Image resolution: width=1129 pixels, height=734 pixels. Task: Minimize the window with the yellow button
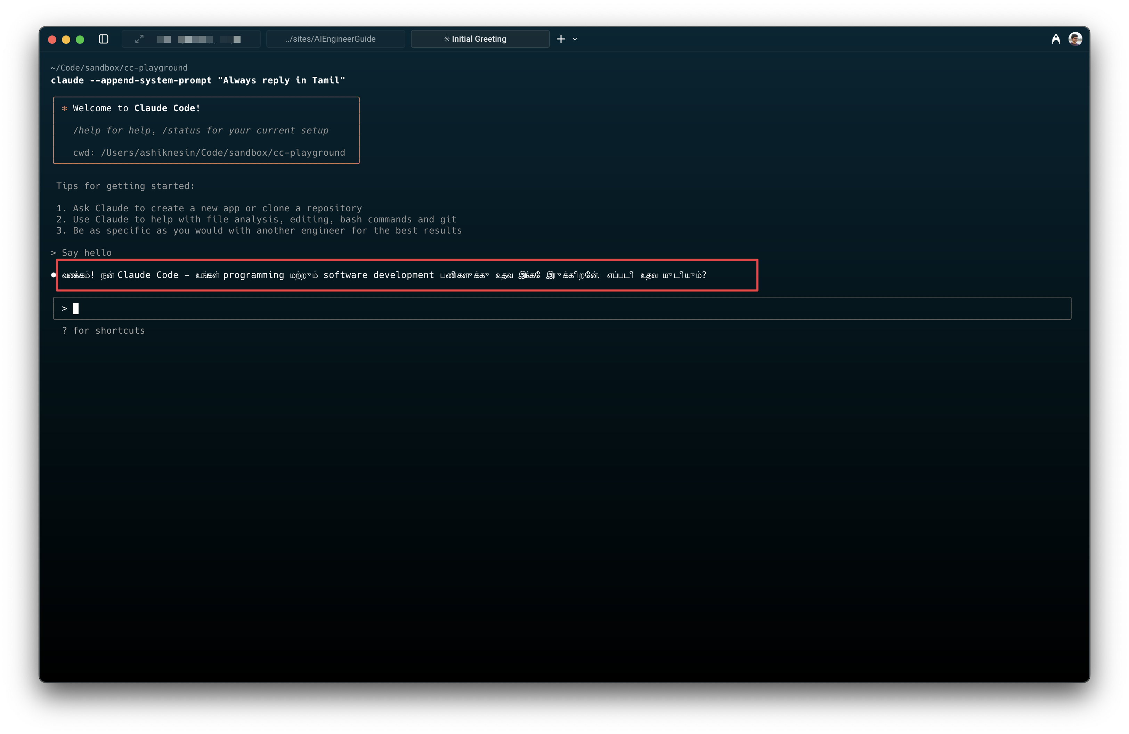coord(66,39)
